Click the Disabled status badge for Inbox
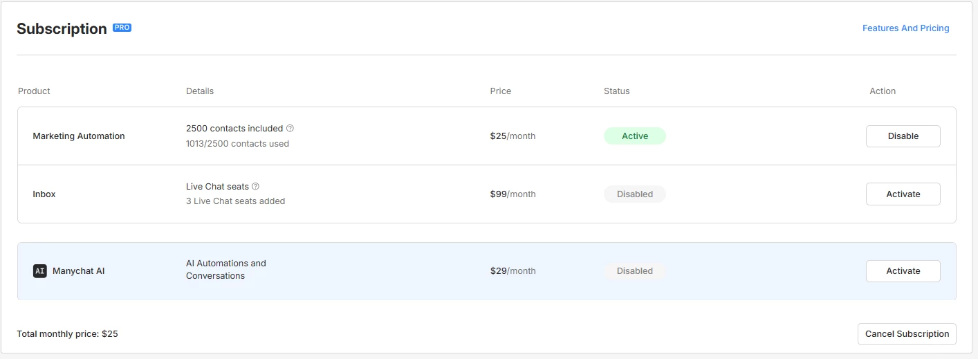Viewport: 978px width, 359px height. [x=634, y=194]
